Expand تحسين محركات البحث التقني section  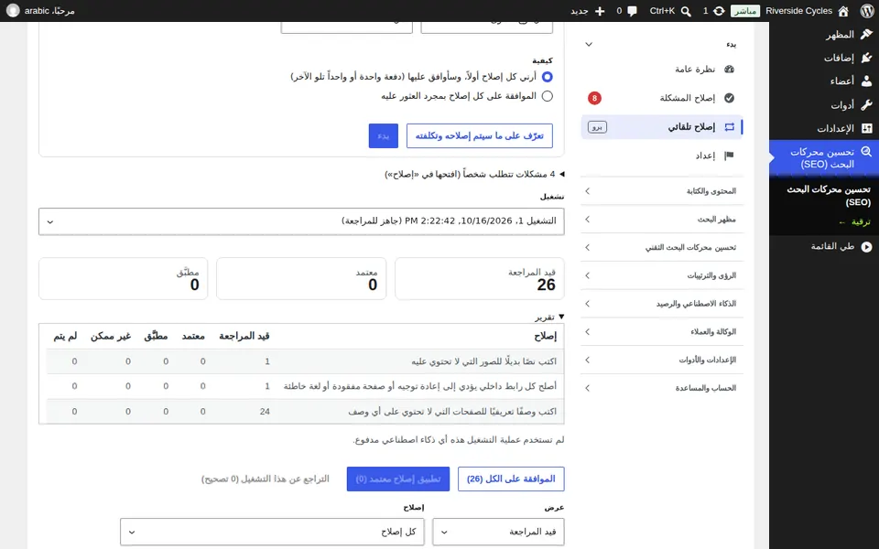[662, 247]
